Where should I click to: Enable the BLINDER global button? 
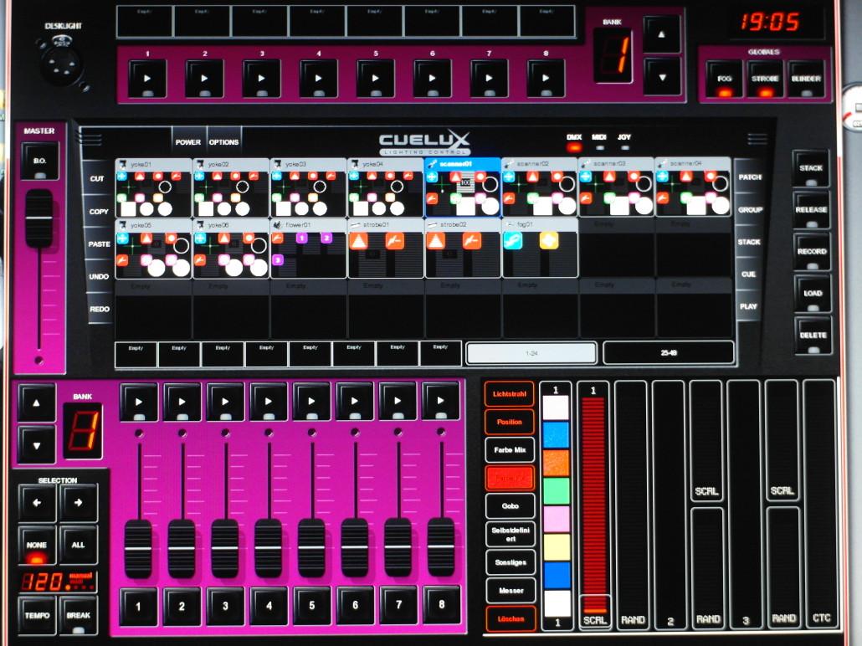[x=806, y=79]
